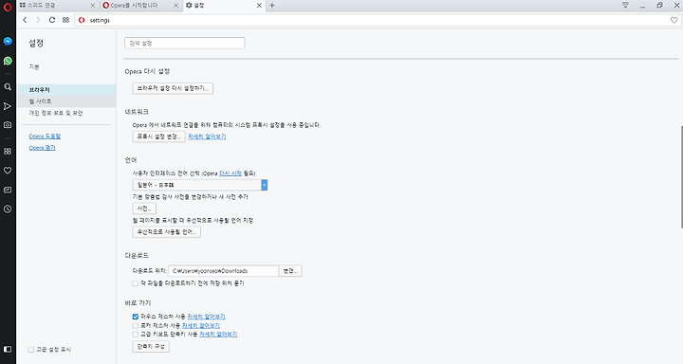683x364 pixels.
Task: Click 브라우저 설정 다시 설정하기 button
Action: click(x=173, y=88)
